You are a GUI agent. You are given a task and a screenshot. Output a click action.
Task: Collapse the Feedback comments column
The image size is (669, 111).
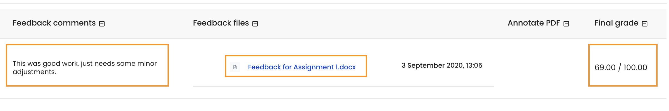click(102, 24)
